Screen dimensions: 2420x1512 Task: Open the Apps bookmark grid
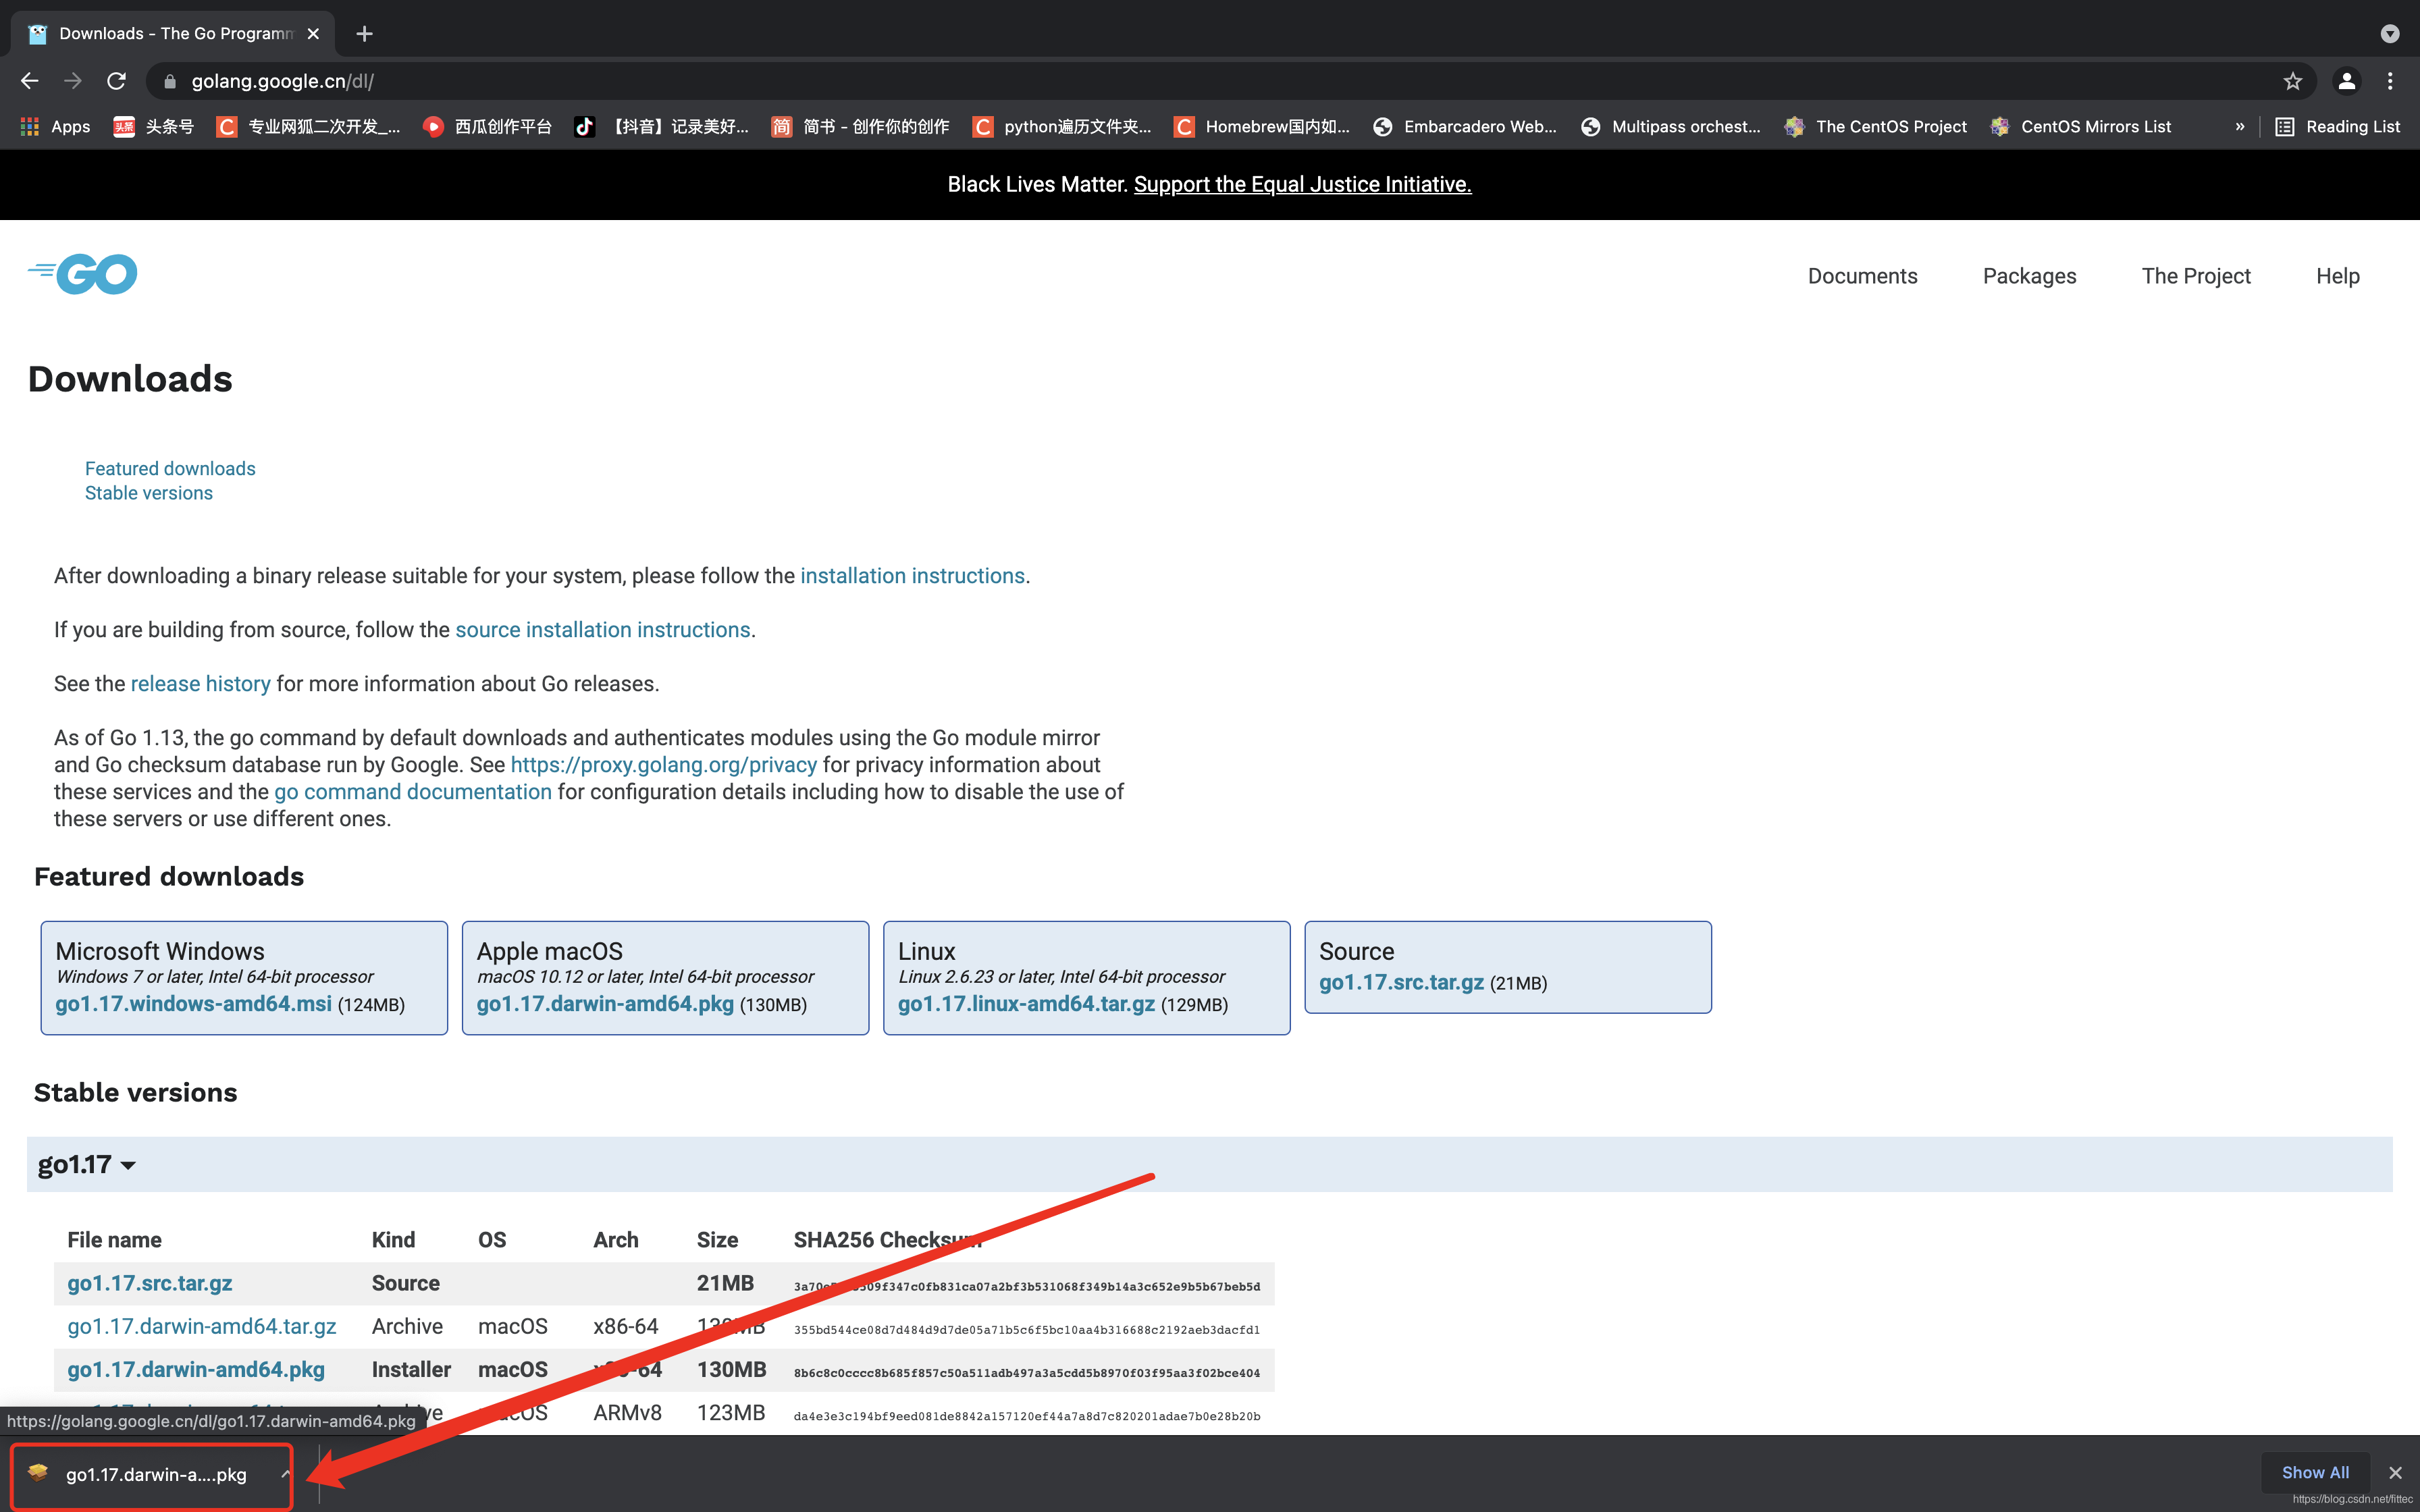pyautogui.click(x=56, y=127)
